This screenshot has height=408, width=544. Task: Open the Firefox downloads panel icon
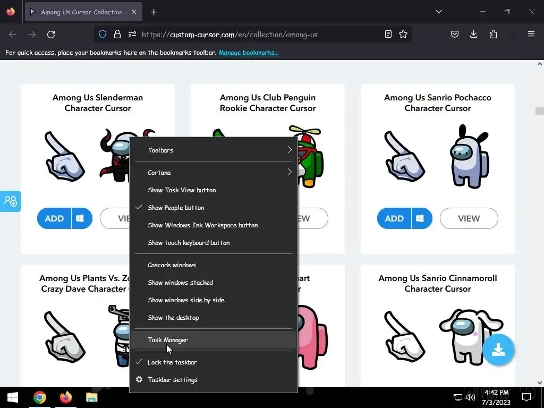tap(473, 34)
